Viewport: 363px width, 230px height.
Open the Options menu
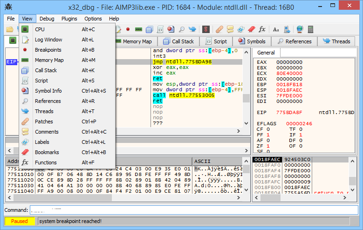tap(93, 19)
